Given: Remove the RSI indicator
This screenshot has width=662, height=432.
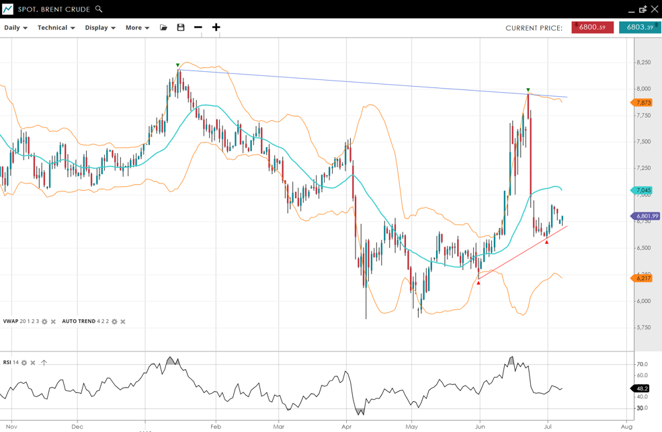Looking at the screenshot, I should click(33, 363).
